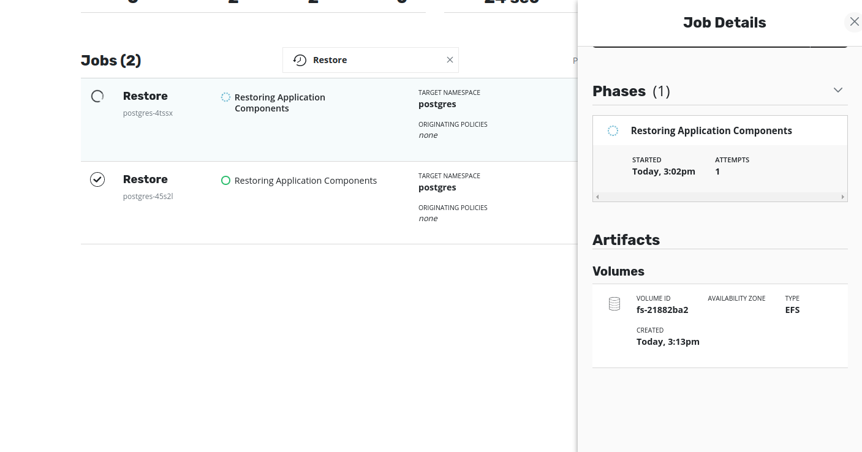Collapse the Phases section chevron
This screenshot has height=452, width=862.
coord(838,90)
